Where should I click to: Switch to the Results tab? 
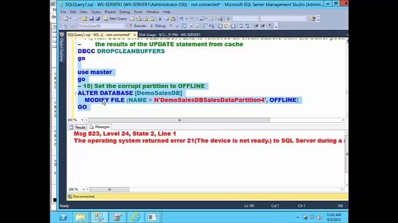coord(77,127)
